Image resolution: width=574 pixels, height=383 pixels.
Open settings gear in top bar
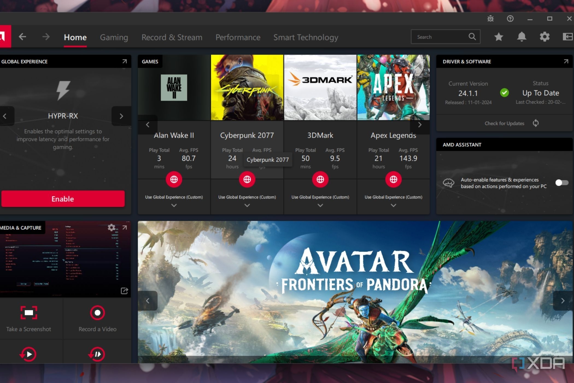point(544,37)
